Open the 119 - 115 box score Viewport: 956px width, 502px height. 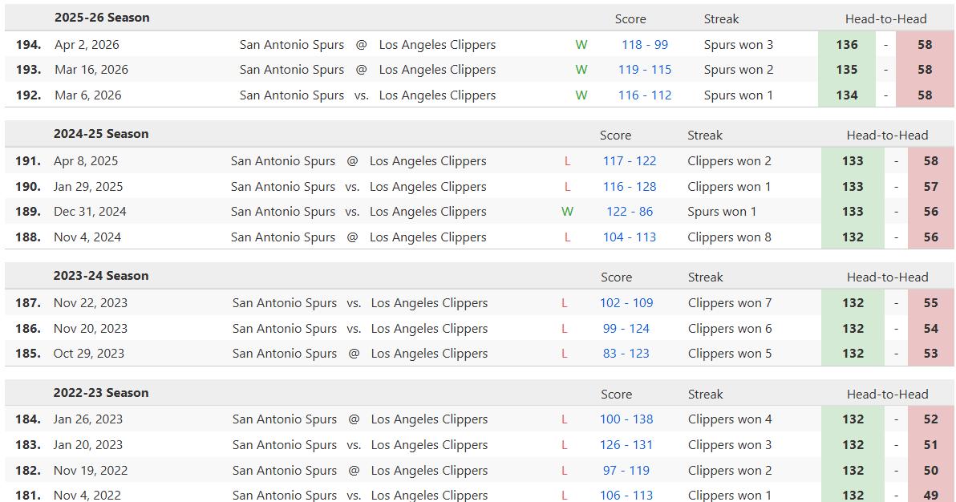(644, 70)
